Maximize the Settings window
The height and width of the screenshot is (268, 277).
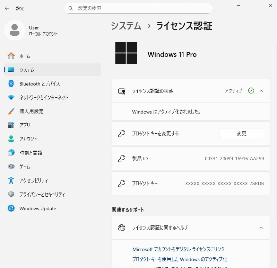point(254,6)
